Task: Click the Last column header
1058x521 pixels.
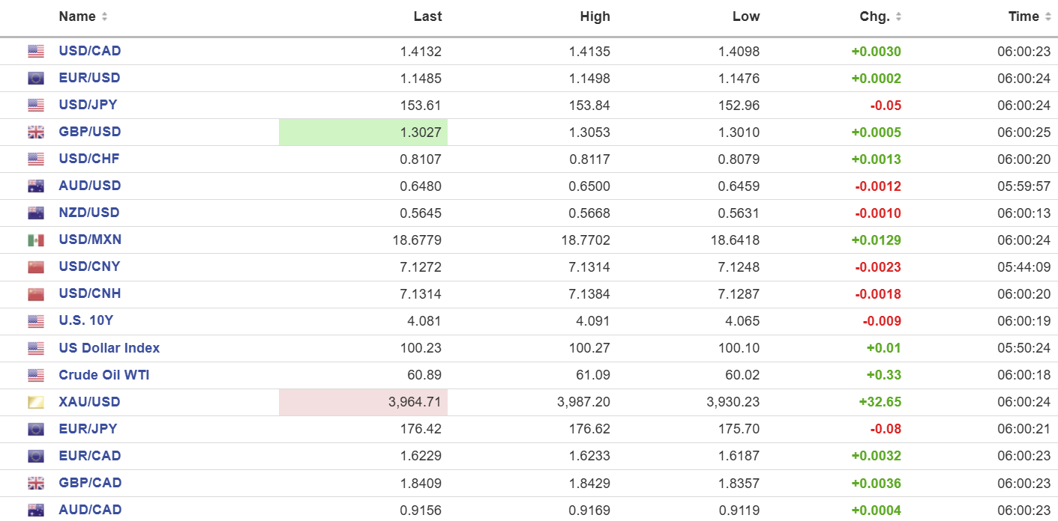Action: [x=427, y=16]
